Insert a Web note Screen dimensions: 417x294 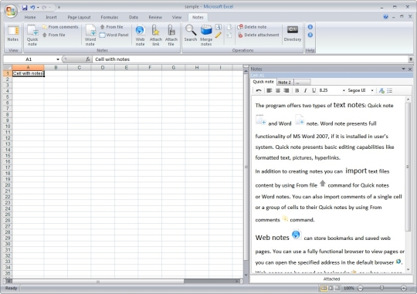pyautogui.click(x=140, y=35)
